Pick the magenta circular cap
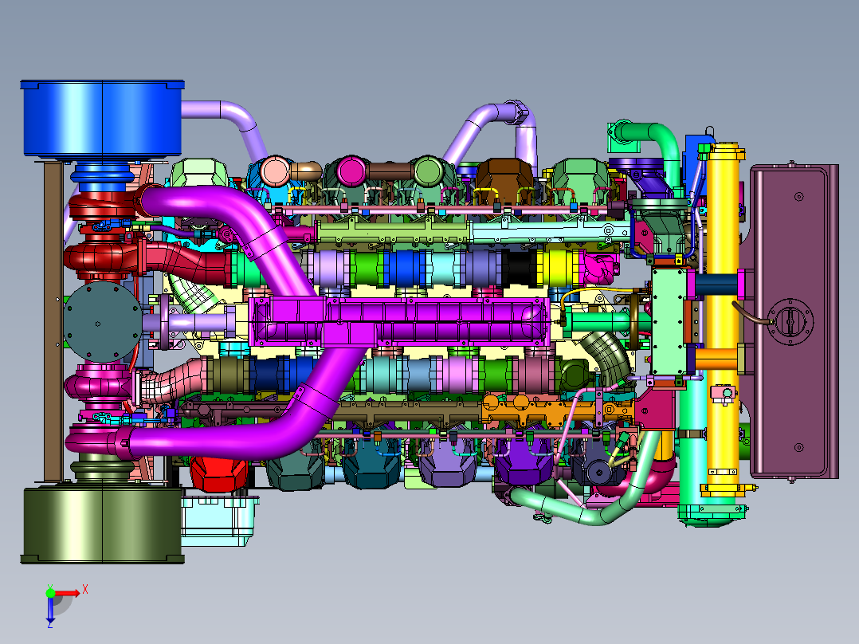Image resolution: width=859 pixels, height=644 pixels. coord(351,171)
